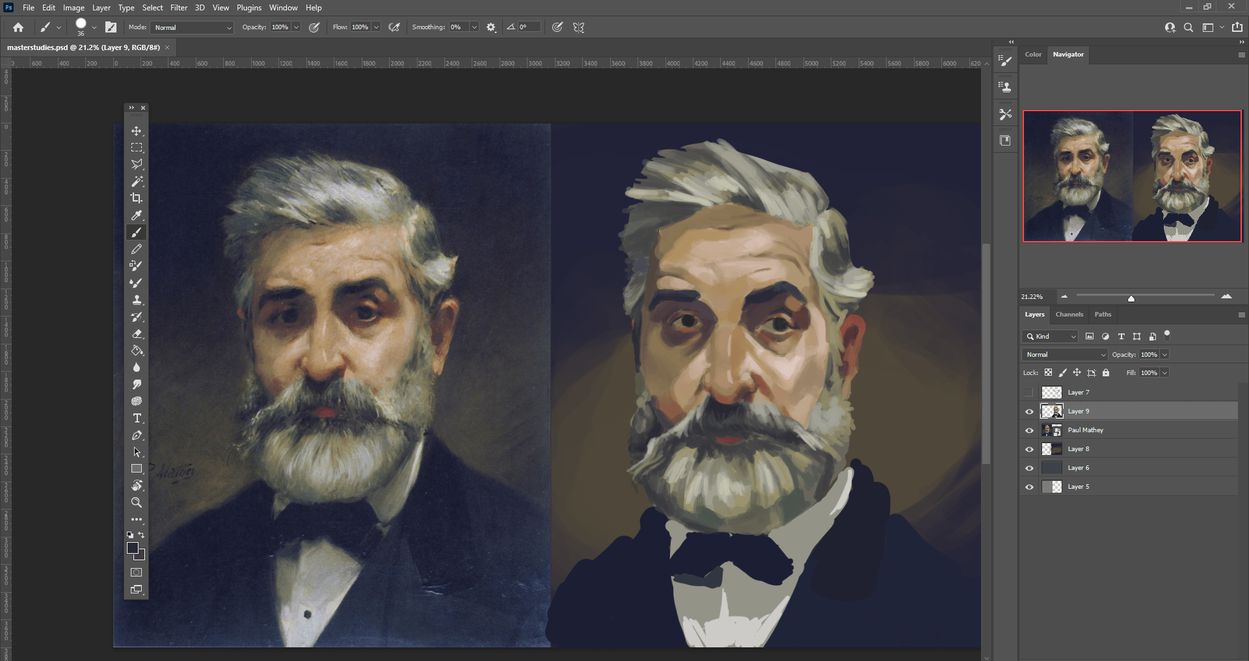Switch to the Channels tab
Image resolution: width=1249 pixels, height=661 pixels.
click(1069, 315)
